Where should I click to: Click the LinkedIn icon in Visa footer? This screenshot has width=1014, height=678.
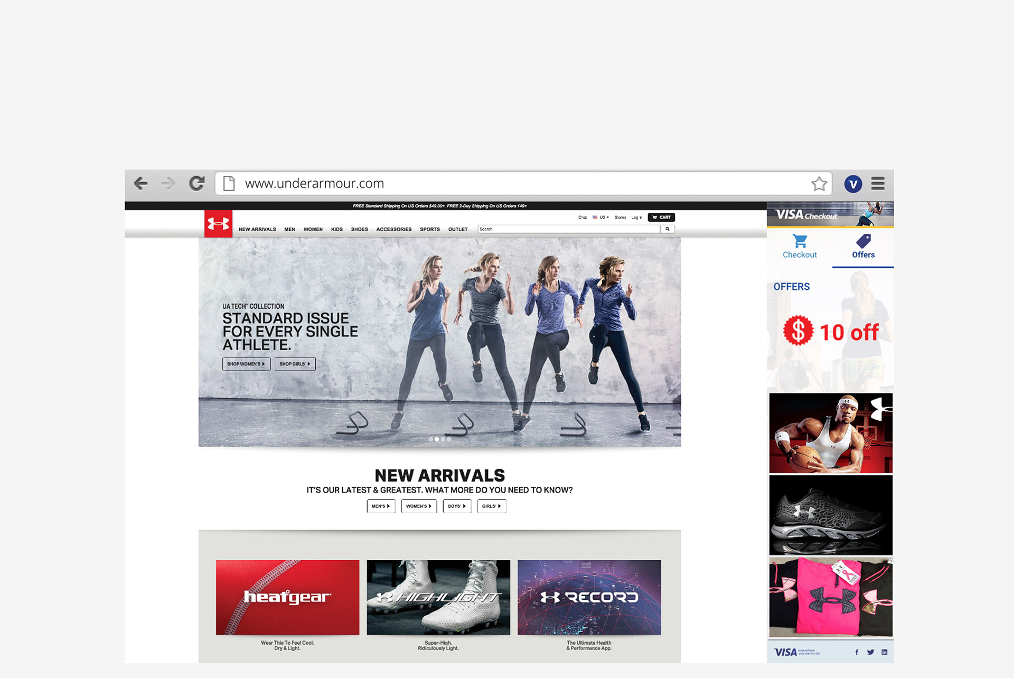tap(884, 652)
